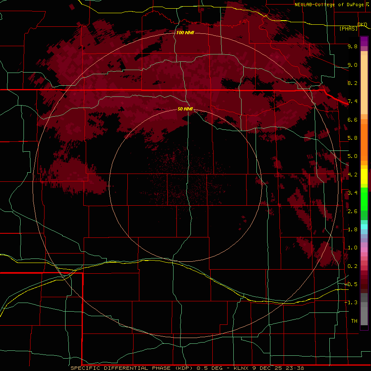Viewport: 371px width, 371px height.
Task: Click the cyan band of the color bar
Action: 364,227
